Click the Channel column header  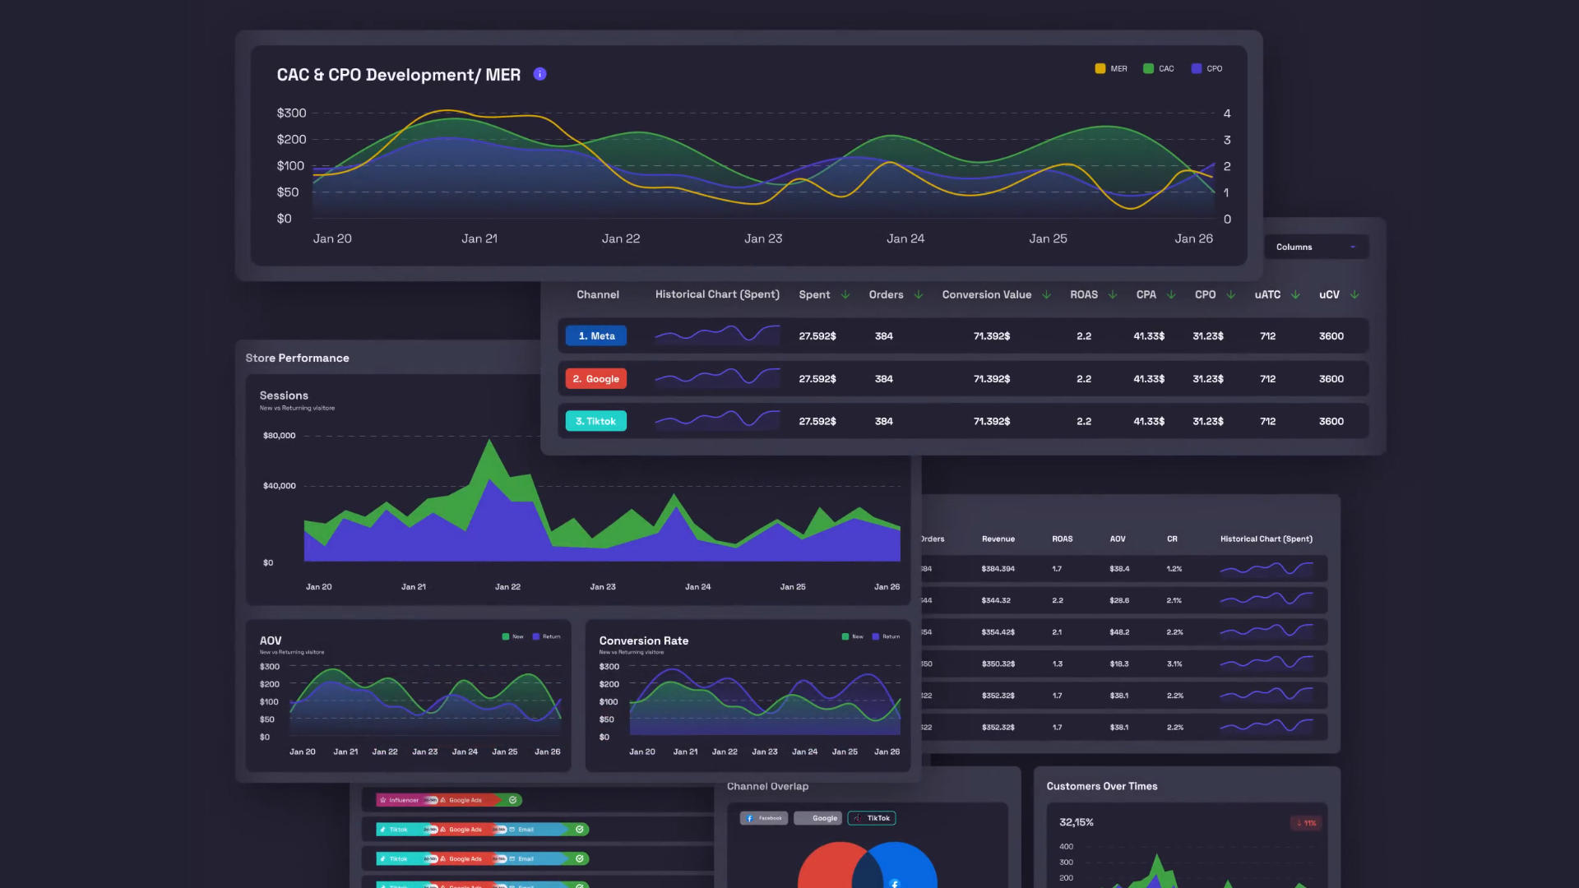coord(598,294)
